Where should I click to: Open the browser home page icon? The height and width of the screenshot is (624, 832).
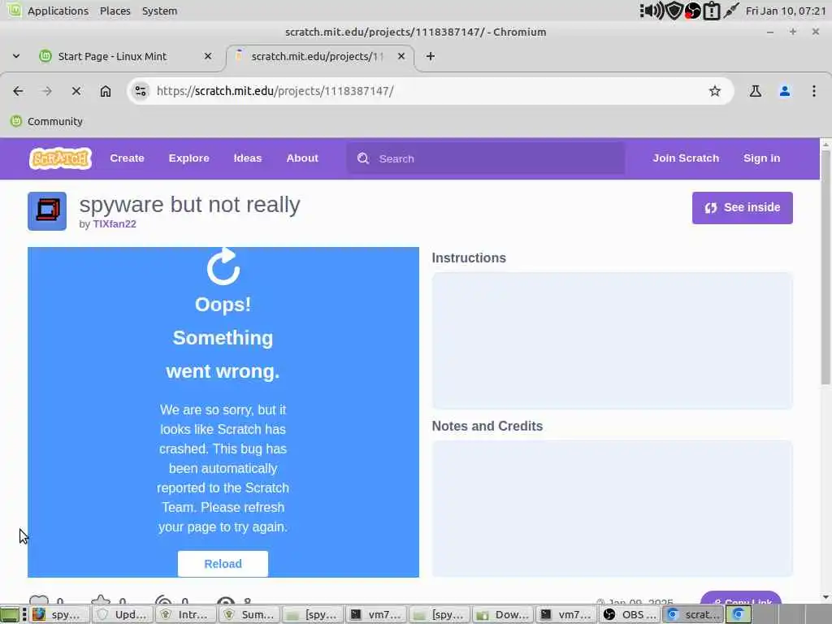tap(106, 91)
